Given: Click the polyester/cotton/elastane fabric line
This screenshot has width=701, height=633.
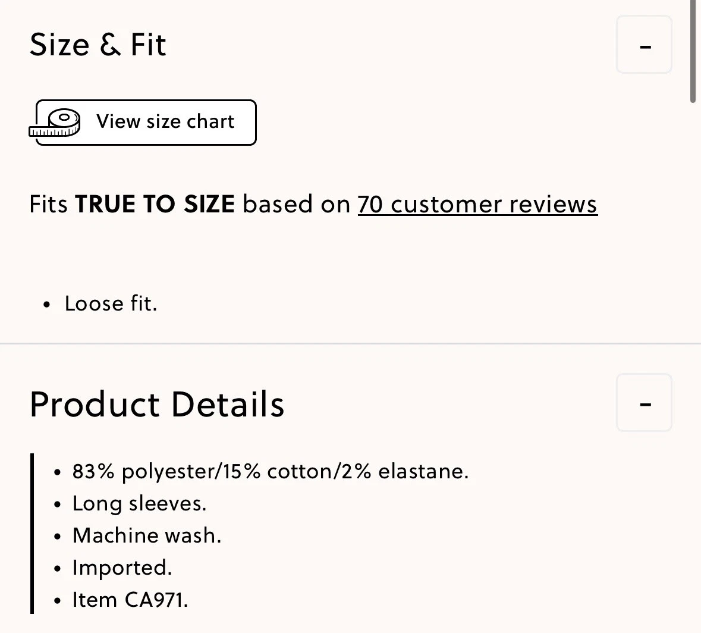Looking at the screenshot, I should 270,471.
